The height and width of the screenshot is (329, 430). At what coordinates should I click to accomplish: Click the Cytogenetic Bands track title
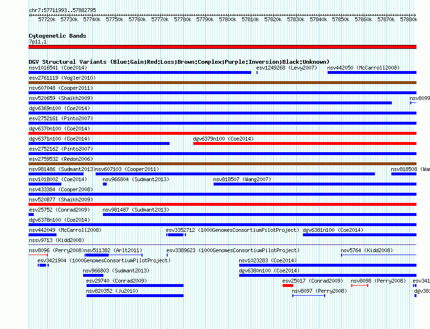57,36
